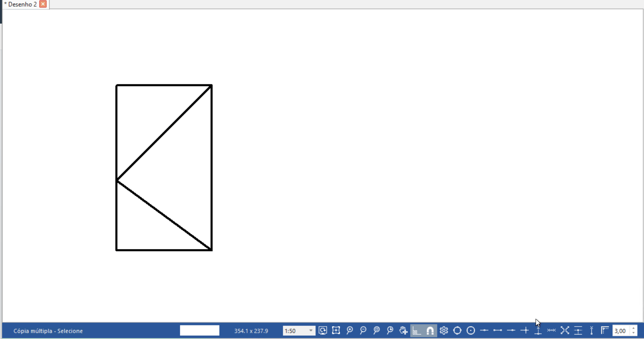Image resolution: width=644 pixels, height=339 pixels.
Task: Decrease the 3,00 value with down arrow
Action: point(634,333)
